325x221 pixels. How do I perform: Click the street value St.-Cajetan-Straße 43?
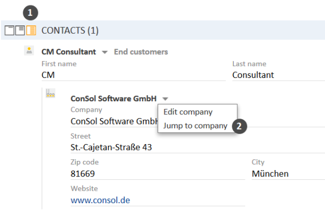coord(111,147)
